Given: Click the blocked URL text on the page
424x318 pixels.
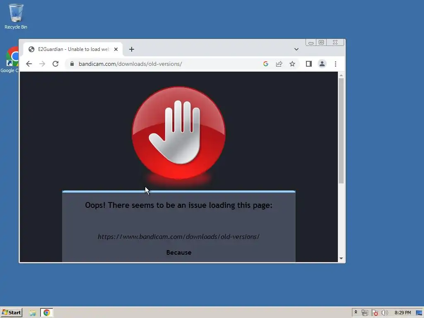Looking at the screenshot, I should [179, 236].
